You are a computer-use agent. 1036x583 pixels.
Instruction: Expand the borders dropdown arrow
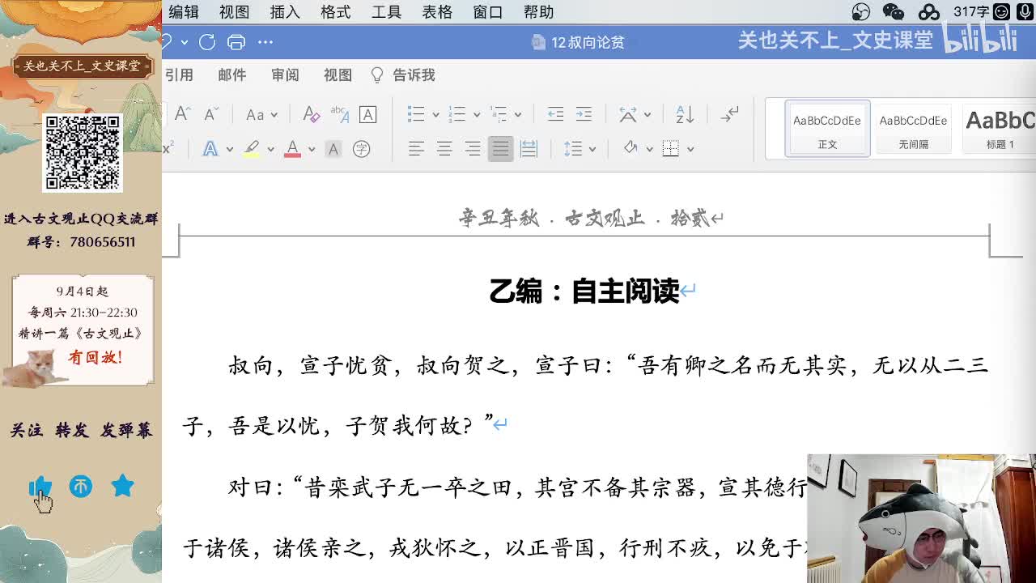[x=690, y=150]
